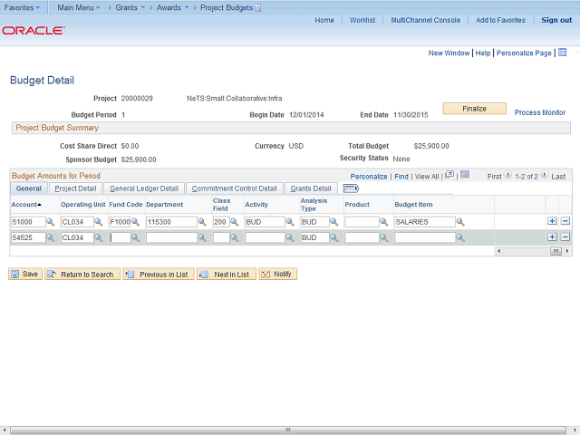Click lookup icon beside SALARIES budget item
Screen dimensions: 580x435
tap(460, 222)
